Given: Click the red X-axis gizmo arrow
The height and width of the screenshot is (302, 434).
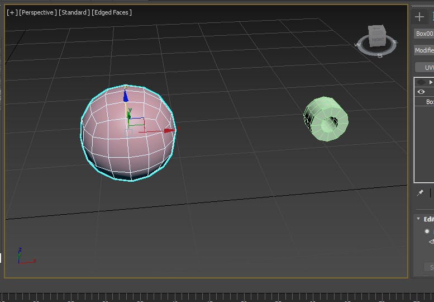Looking at the screenshot, I should [x=169, y=131].
